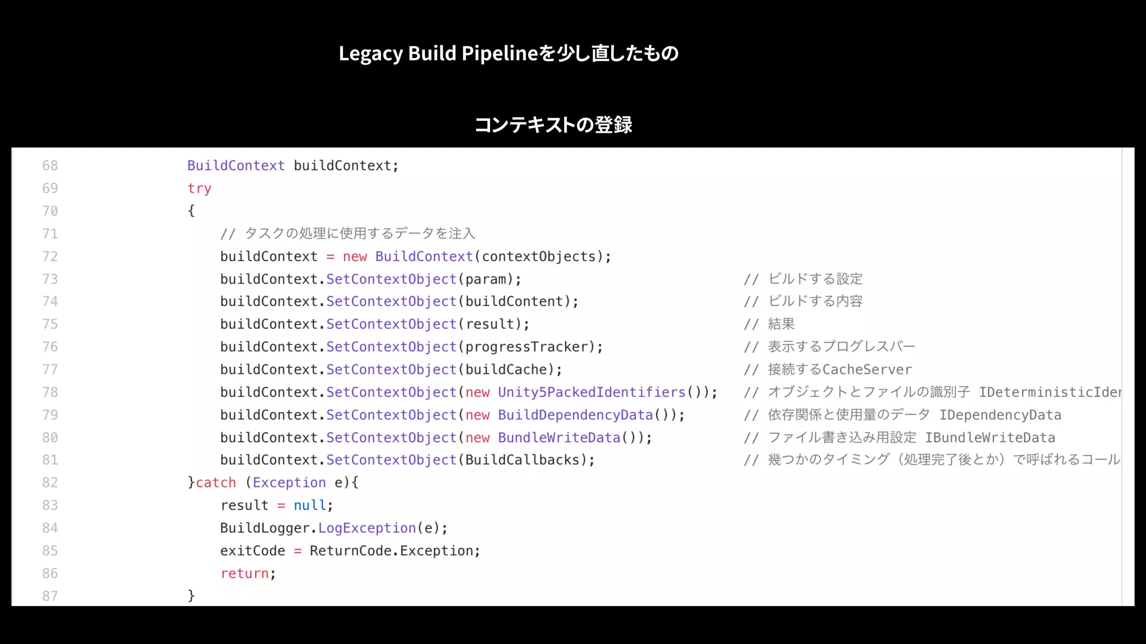Click 'SetContextObject(buildCache)' call
The height and width of the screenshot is (644, 1146).
pos(440,370)
